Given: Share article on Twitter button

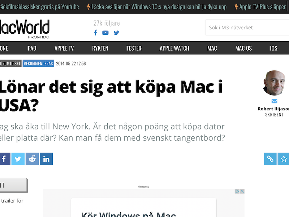Looking at the screenshot, I should [x=18, y=159].
